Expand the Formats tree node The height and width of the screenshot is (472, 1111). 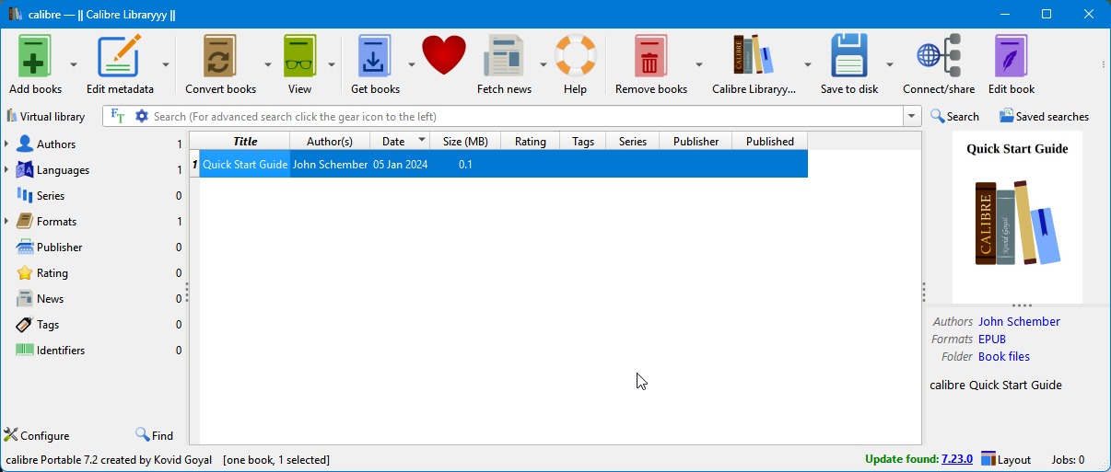[6, 222]
